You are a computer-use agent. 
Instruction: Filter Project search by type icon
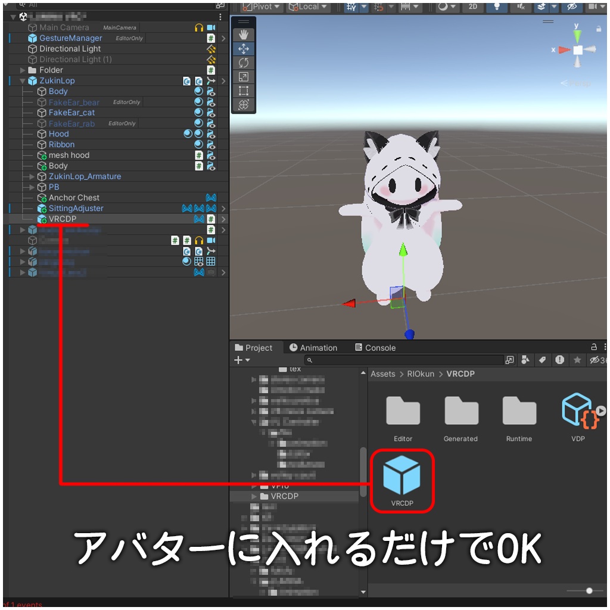coord(525,360)
